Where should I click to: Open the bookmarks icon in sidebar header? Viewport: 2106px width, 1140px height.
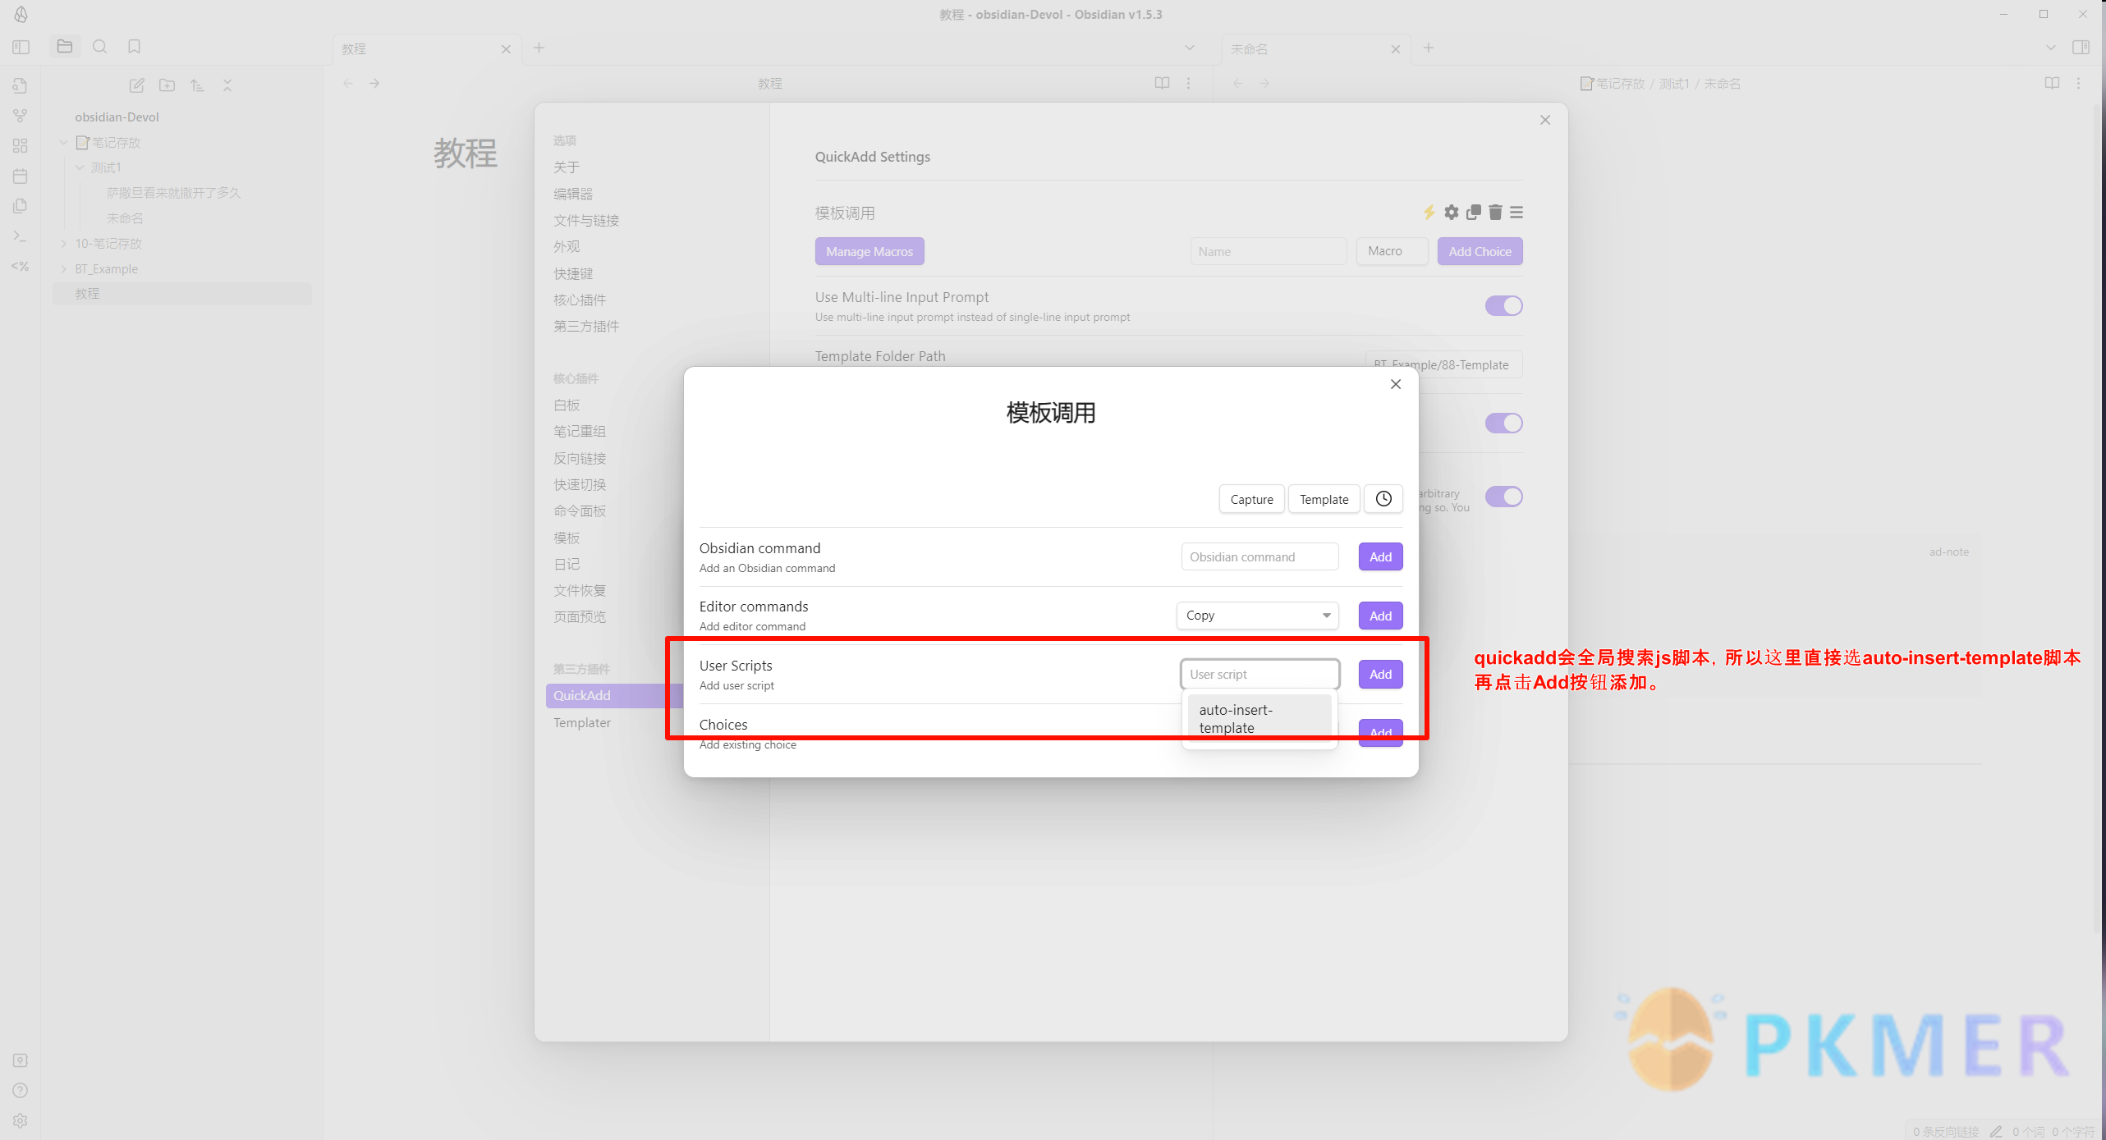coord(135,47)
